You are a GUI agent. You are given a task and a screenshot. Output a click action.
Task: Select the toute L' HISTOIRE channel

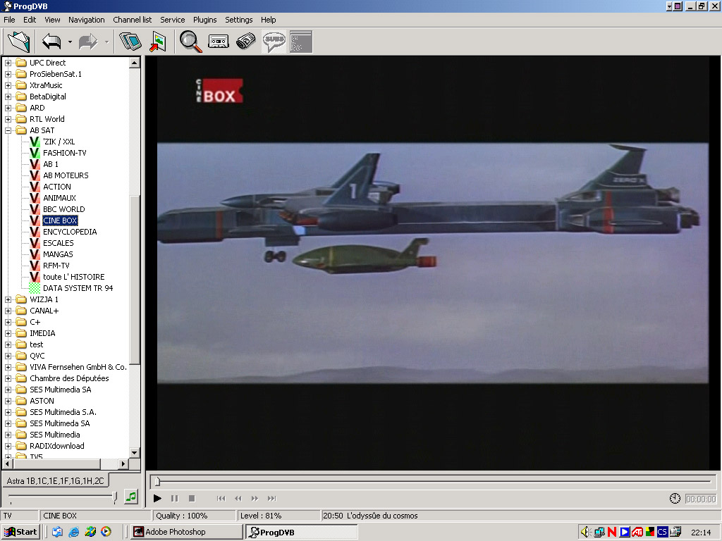[x=73, y=277]
